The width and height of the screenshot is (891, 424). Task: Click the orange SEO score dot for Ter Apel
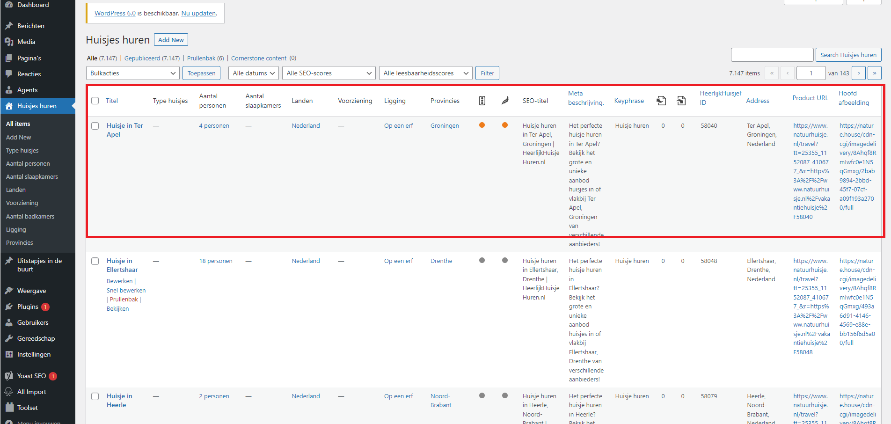[x=482, y=125]
